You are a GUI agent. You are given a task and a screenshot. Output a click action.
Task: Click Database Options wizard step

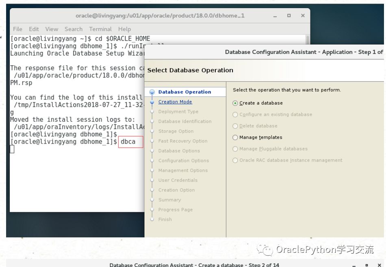(179, 151)
